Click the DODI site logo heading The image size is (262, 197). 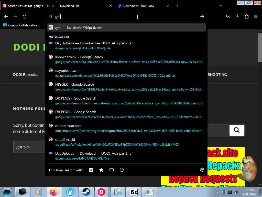pos(29,47)
